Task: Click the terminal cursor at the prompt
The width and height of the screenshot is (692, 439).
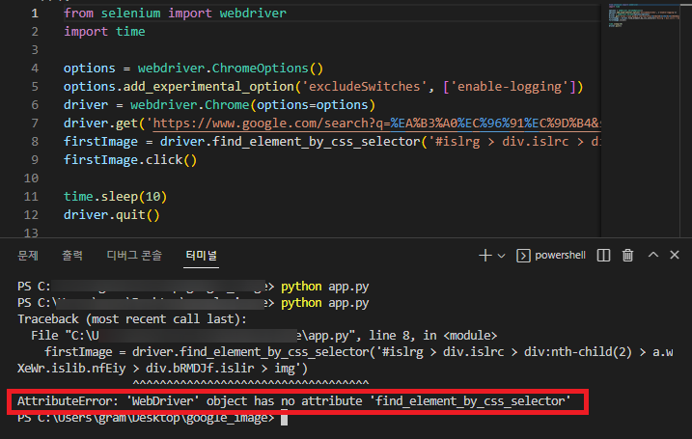Action: 284,419
